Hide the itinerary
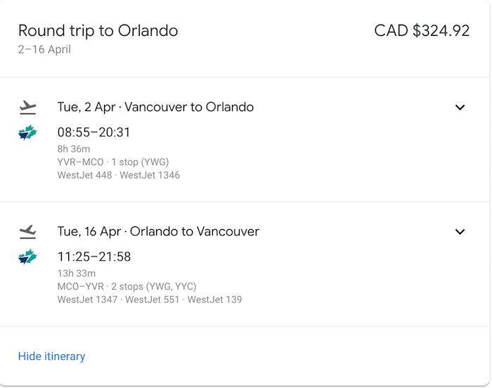 (51, 356)
